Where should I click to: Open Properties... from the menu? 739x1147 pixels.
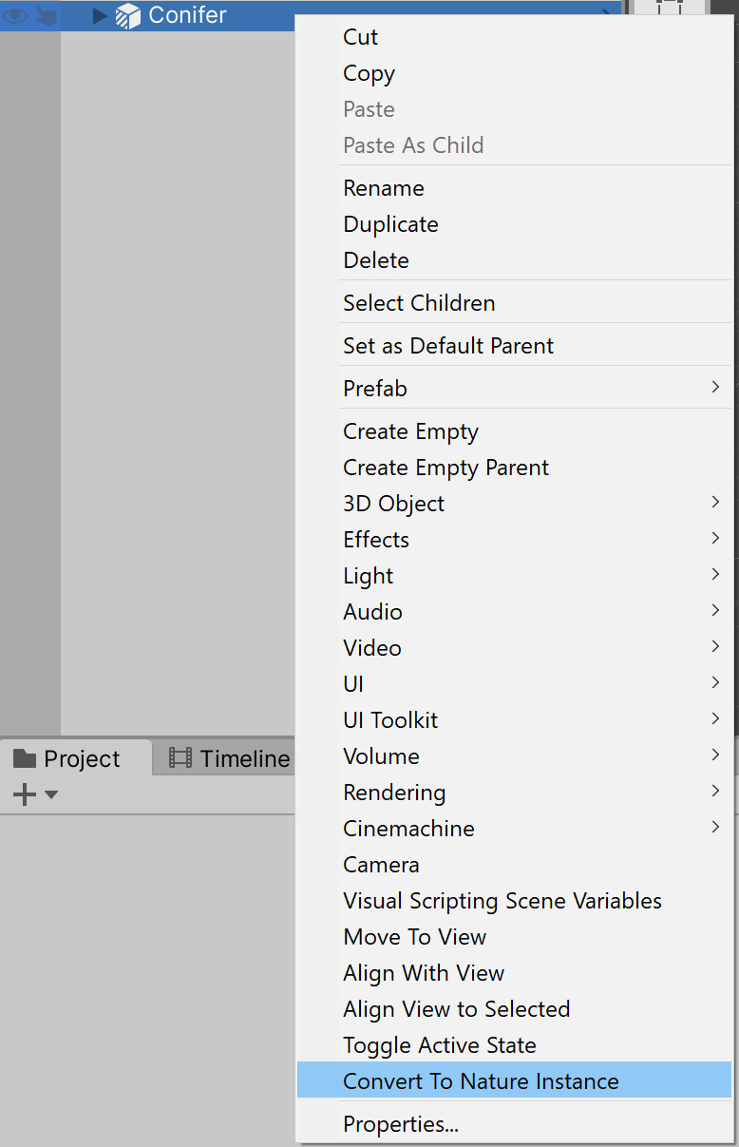point(401,1124)
